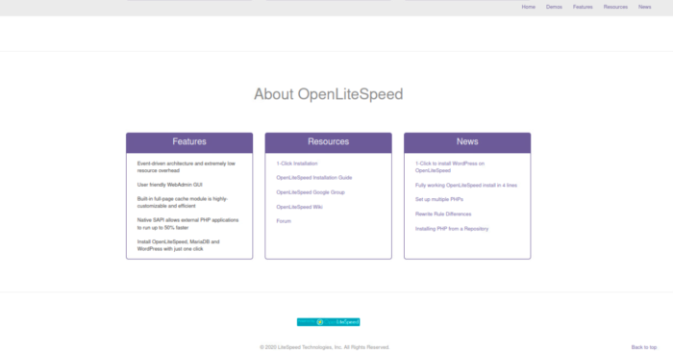Open OpenLiteSpeed Installation Guide link

coord(314,178)
